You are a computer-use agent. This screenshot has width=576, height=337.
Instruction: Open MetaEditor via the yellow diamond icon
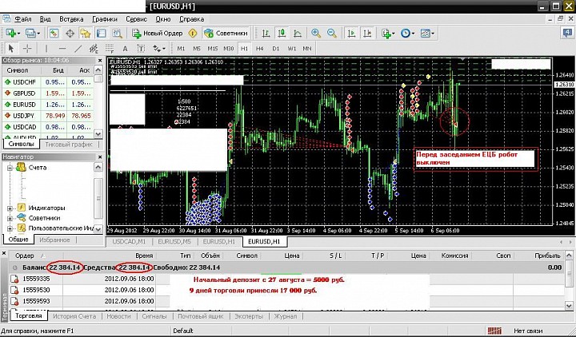tap(193, 34)
